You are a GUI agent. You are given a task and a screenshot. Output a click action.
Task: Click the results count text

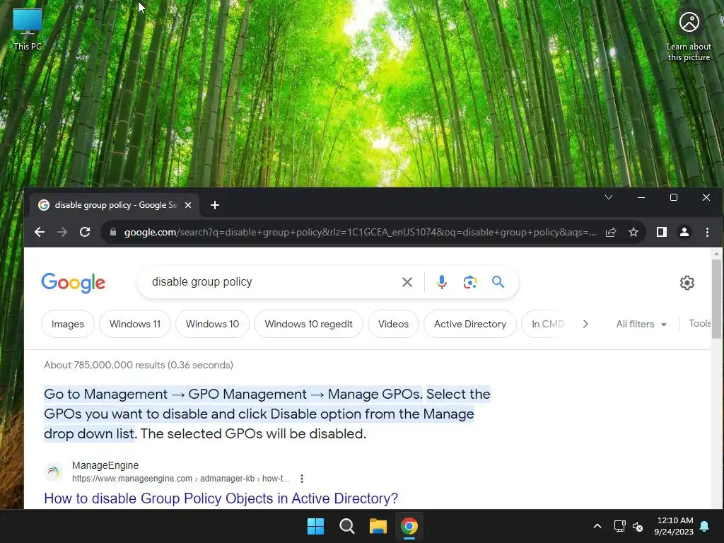point(139,365)
